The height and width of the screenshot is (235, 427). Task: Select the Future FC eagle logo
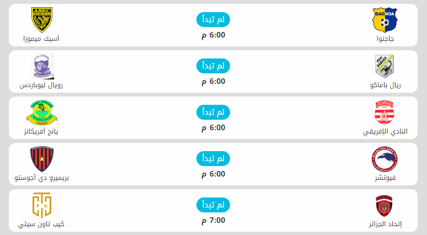pyautogui.click(x=385, y=159)
